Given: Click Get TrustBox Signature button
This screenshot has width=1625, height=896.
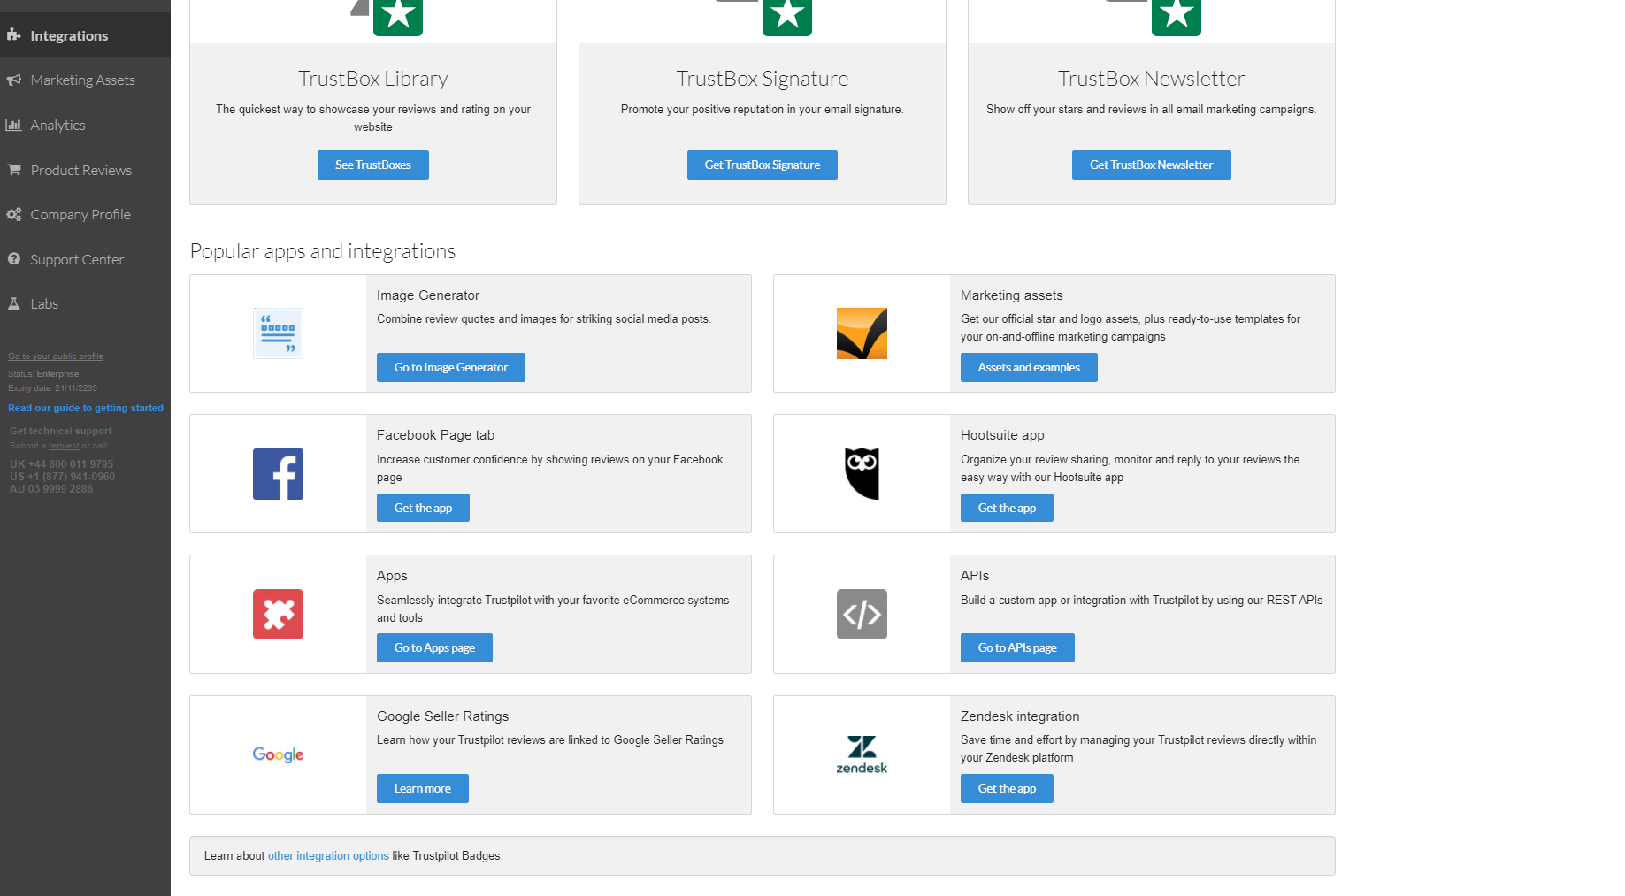Looking at the screenshot, I should point(763,165).
